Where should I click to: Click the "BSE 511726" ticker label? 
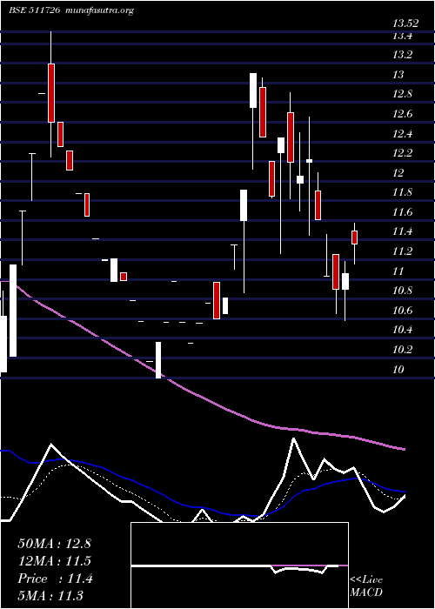(x=34, y=10)
